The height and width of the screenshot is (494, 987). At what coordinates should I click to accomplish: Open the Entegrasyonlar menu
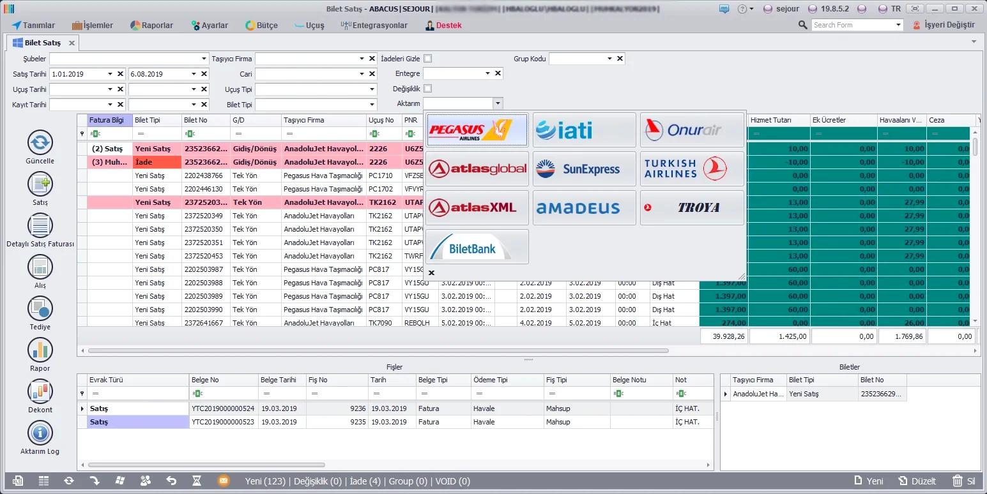374,25
